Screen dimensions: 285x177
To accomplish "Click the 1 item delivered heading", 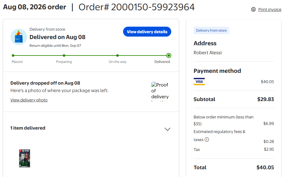I will (28, 128).
